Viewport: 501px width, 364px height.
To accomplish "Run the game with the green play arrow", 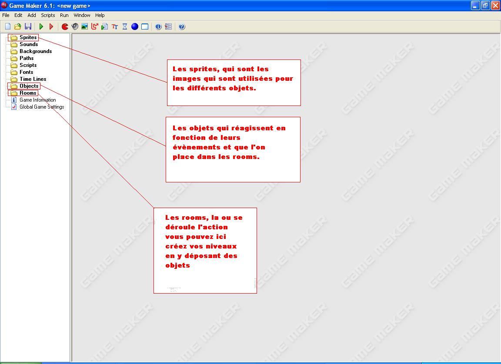I will coord(41,26).
